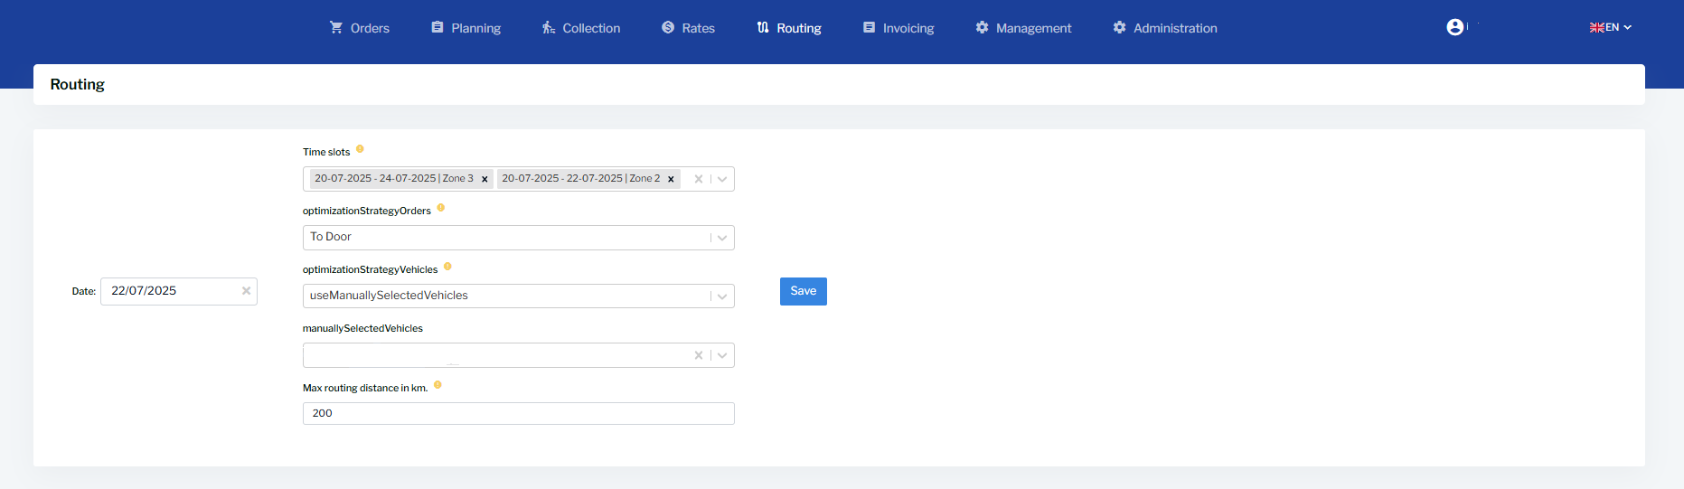Click the Orders shopping cart icon

(336, 28)
